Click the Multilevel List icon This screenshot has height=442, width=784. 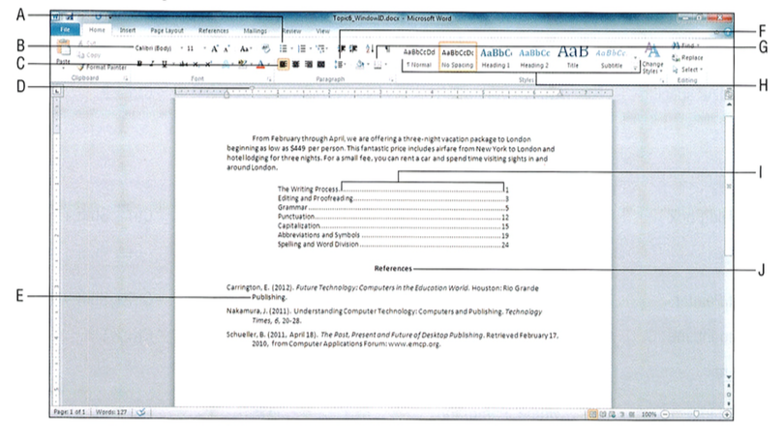(320, 48)
